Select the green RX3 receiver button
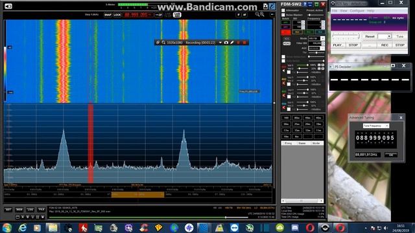This screenshot has height=233, width=415. [309, 32]
